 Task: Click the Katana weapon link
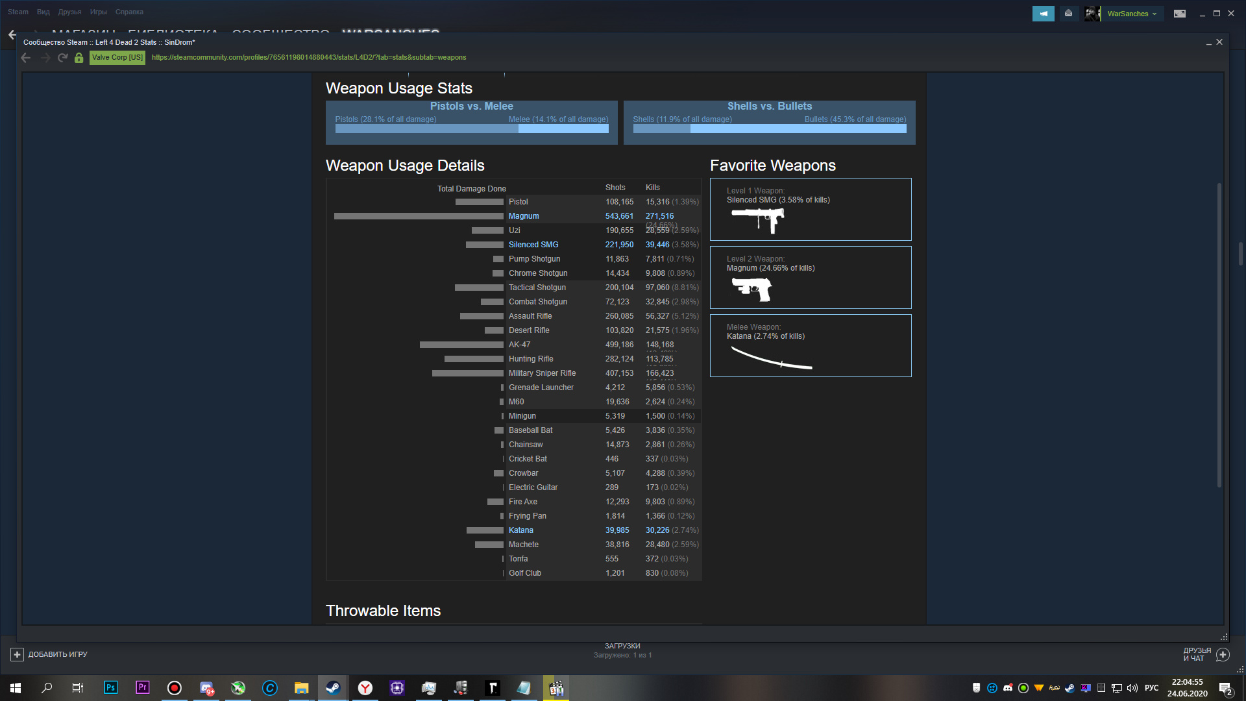coord(520,530)
